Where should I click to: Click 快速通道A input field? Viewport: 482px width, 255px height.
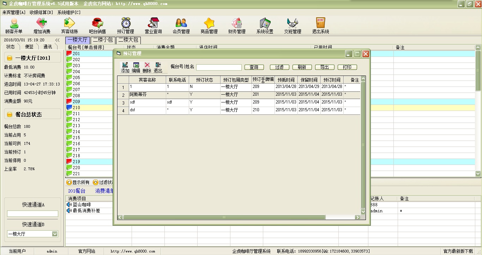(x=32, y=214)
